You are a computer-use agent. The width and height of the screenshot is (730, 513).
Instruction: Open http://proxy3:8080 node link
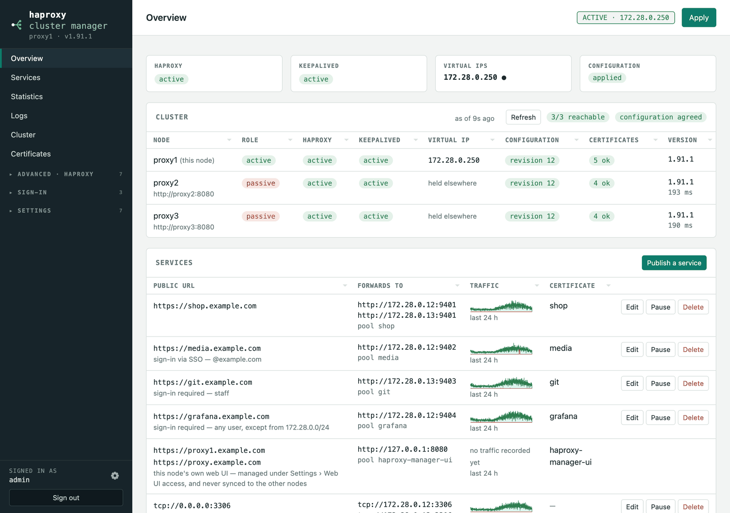coord(184,227)
